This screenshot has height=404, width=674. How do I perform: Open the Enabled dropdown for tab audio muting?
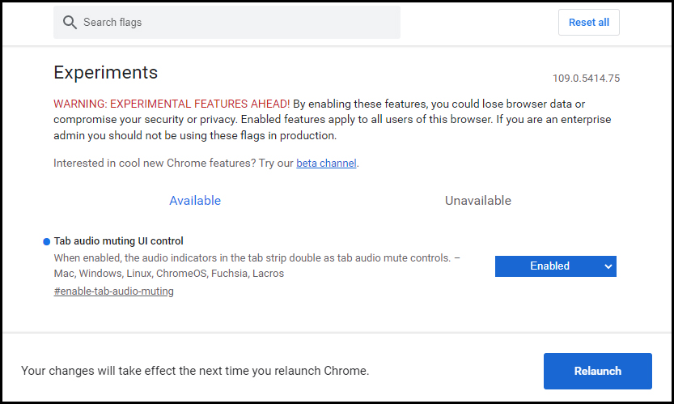pos(555,266)
